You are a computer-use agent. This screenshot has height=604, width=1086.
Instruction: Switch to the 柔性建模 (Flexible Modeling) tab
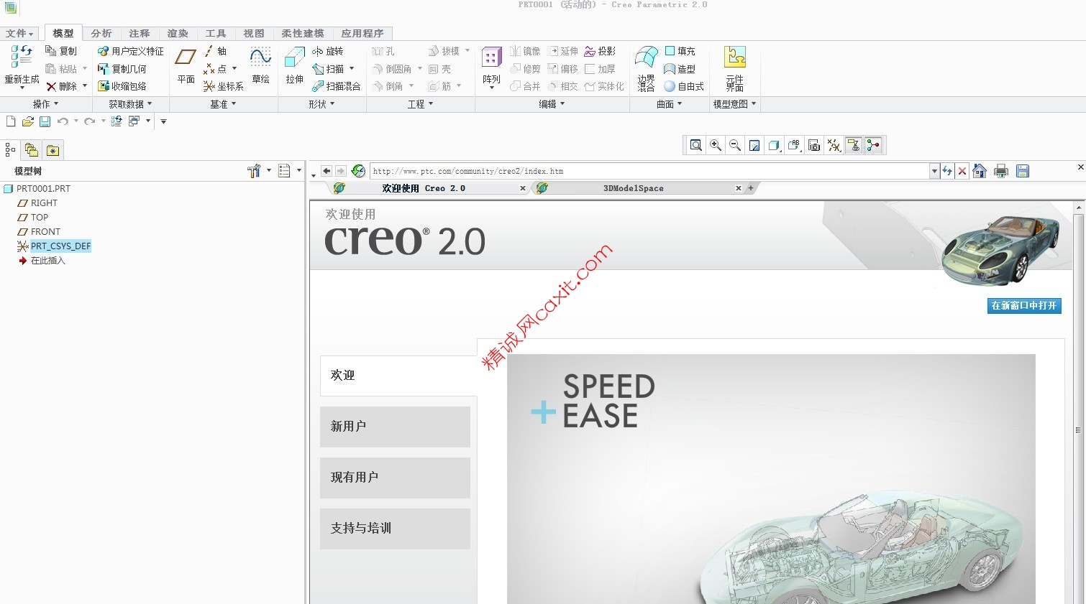303,33
